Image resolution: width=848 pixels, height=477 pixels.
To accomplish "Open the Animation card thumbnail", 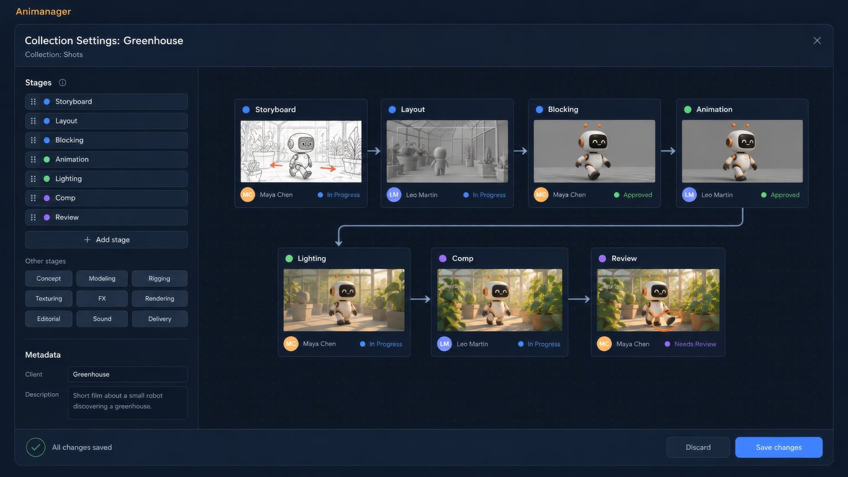I will tap(742, 151).
